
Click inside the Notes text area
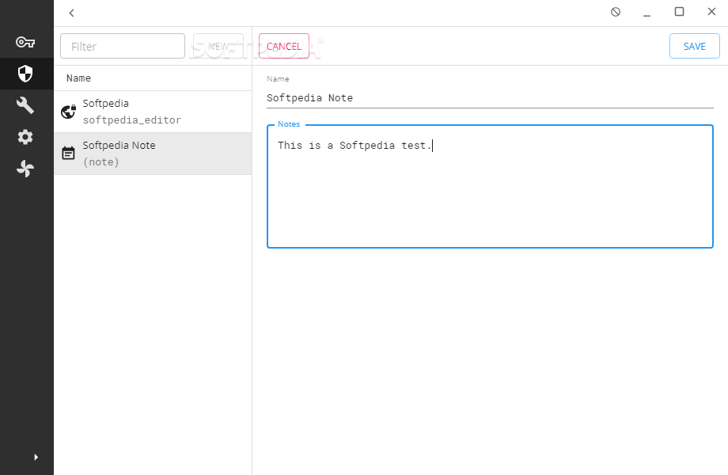pos(490,186)
